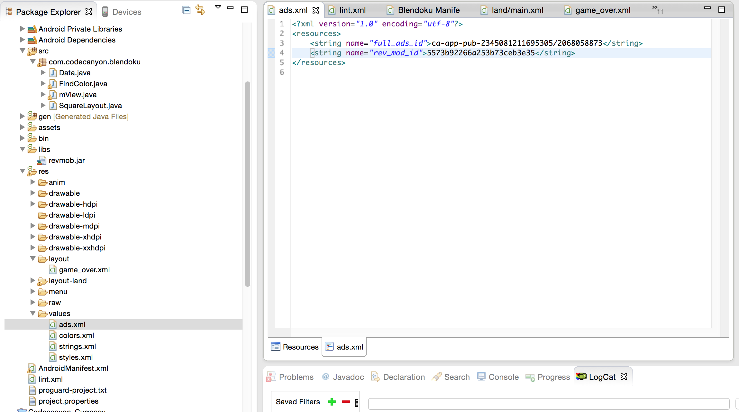Show hidden editor tabs overflow list
Screen dimensions: 739x412
tap(657, 10)
